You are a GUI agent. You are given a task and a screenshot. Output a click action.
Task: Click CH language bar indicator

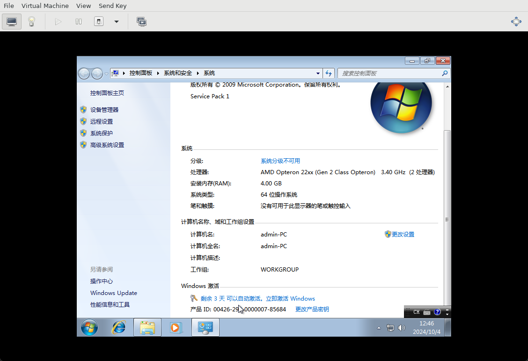click(417, 312)
